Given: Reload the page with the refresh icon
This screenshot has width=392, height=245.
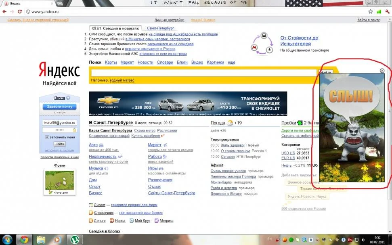Looking at the screenshot, I should 20,11.
